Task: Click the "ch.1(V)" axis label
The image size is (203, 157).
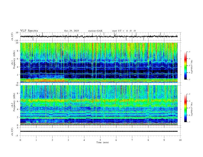Action: pos(12,36)
